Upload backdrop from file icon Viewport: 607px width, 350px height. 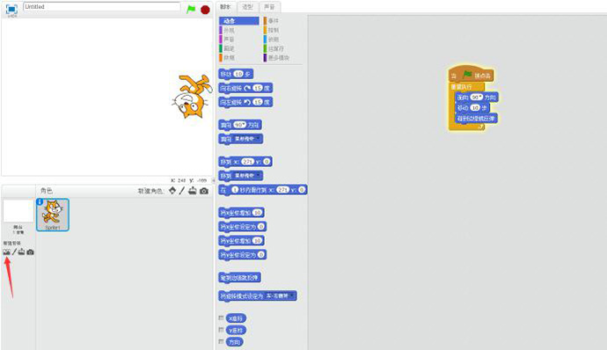[21, 252]
